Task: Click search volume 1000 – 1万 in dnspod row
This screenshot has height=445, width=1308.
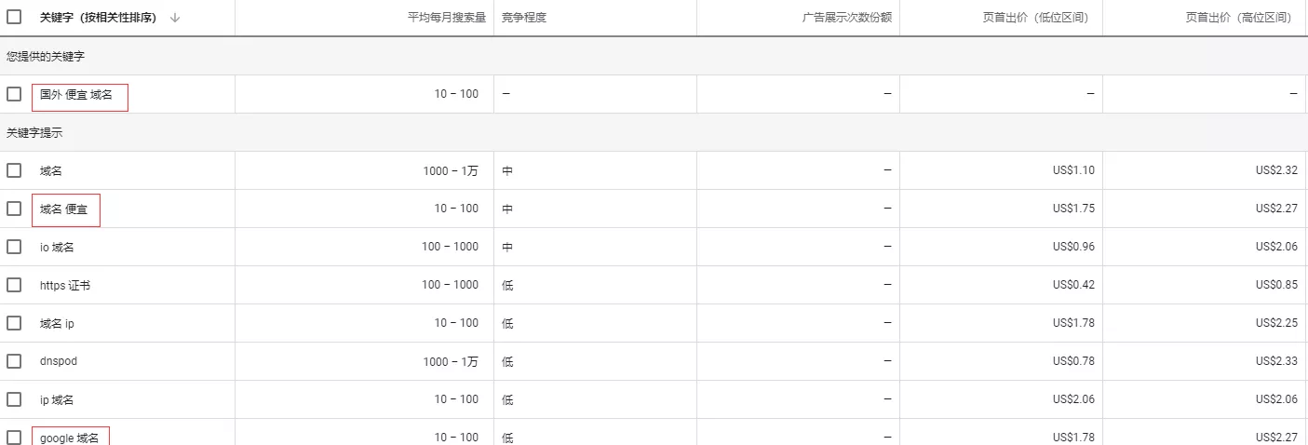Action: [451, 361]
